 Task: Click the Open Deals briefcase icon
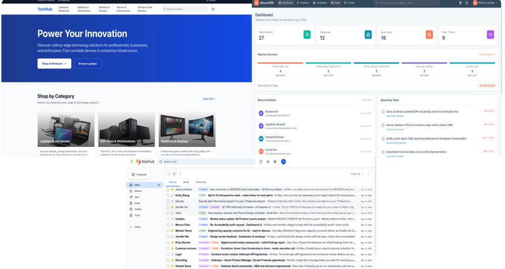click(x=429, y=34)
